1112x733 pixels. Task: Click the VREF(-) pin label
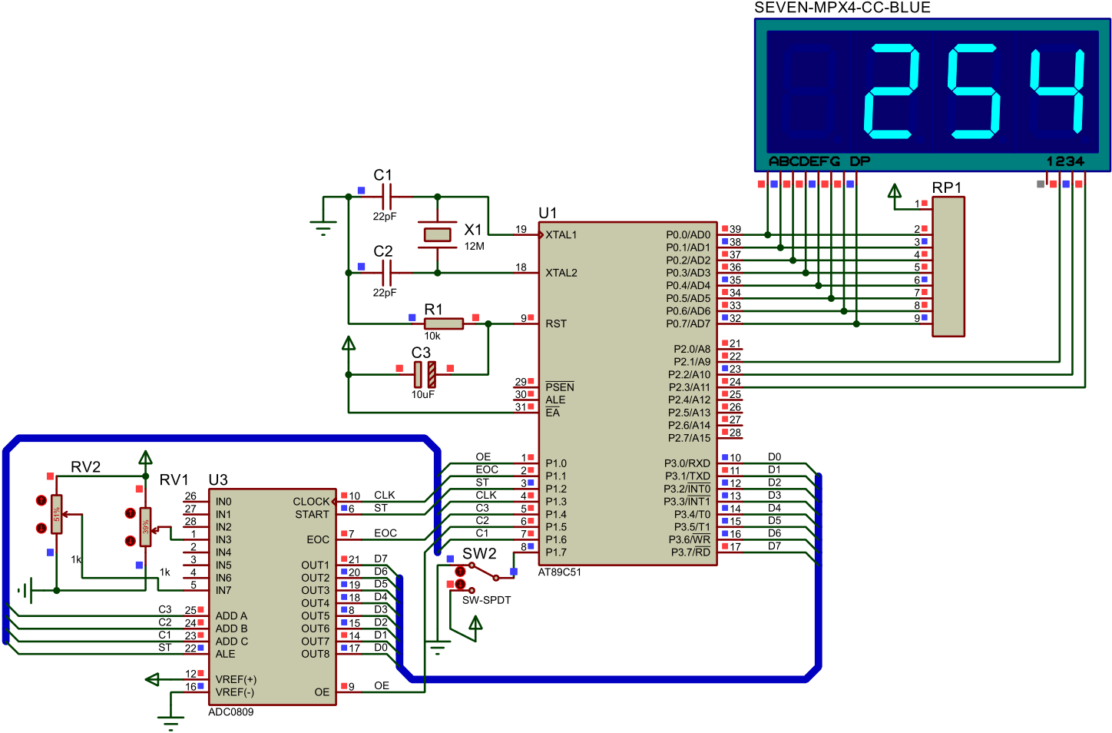[x=235, y=692]
